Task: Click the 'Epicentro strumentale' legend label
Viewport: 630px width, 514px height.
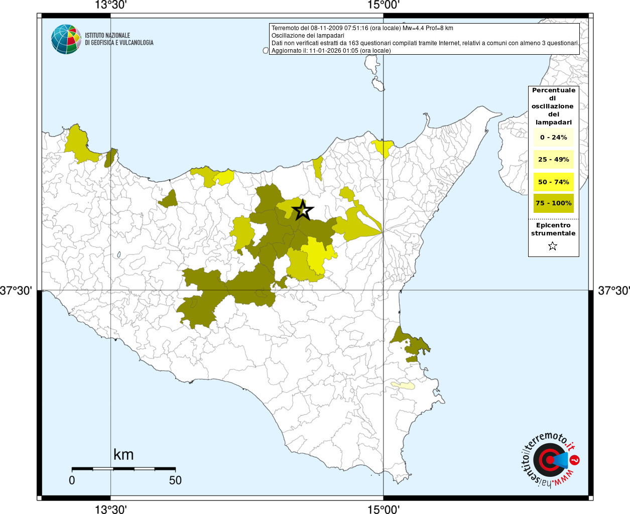Action: point(553,229)
